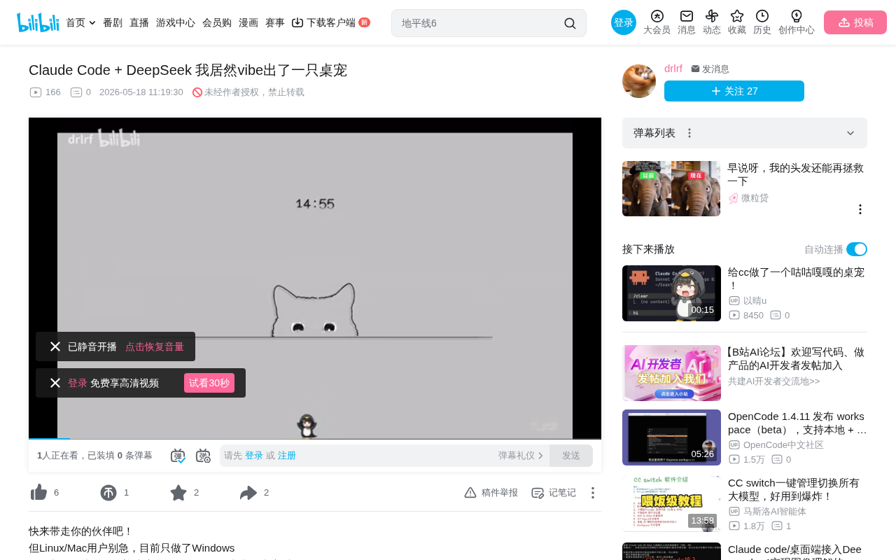The image size is (896, 560).
Task: Give a coin with coin icon
Action: click(x=108, y=493)
